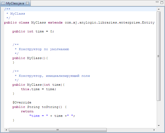This screenshot has width=165, height=133.
Task: Click the class declaration line 'public class MyClass extends'
Action: pyautogui.click(x=33, y=22)
